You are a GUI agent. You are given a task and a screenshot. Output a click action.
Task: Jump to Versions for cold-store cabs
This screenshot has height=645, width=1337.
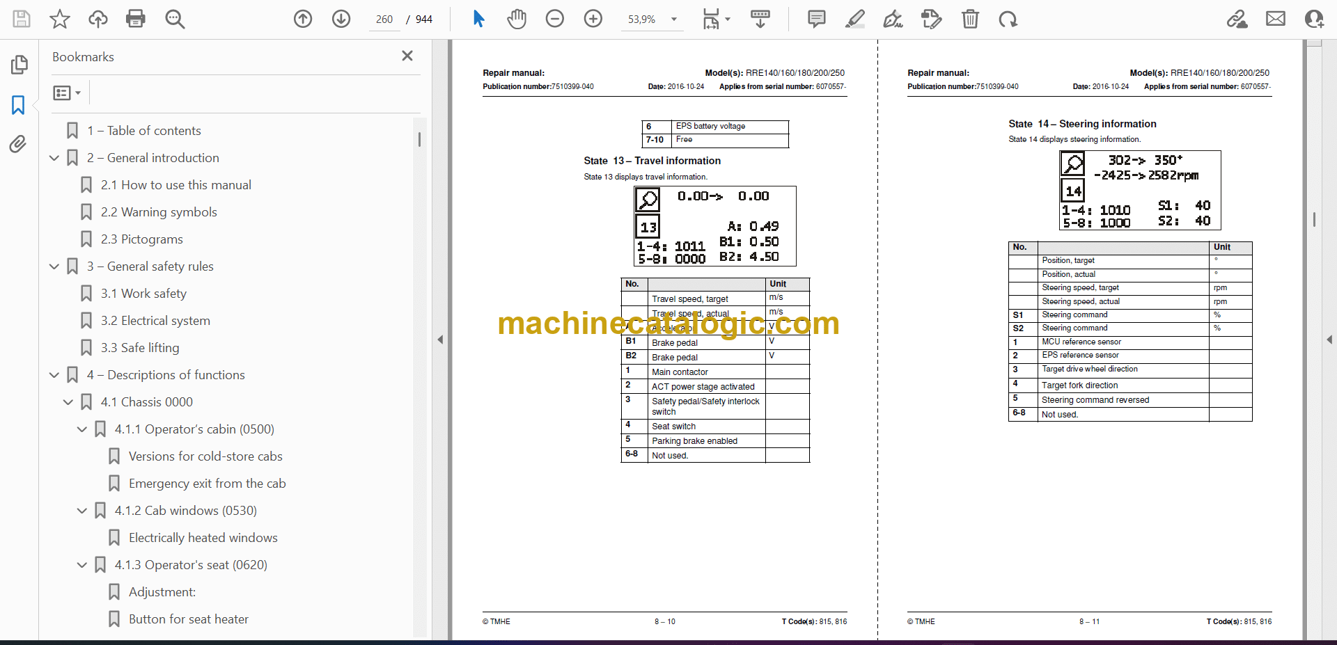205,456
